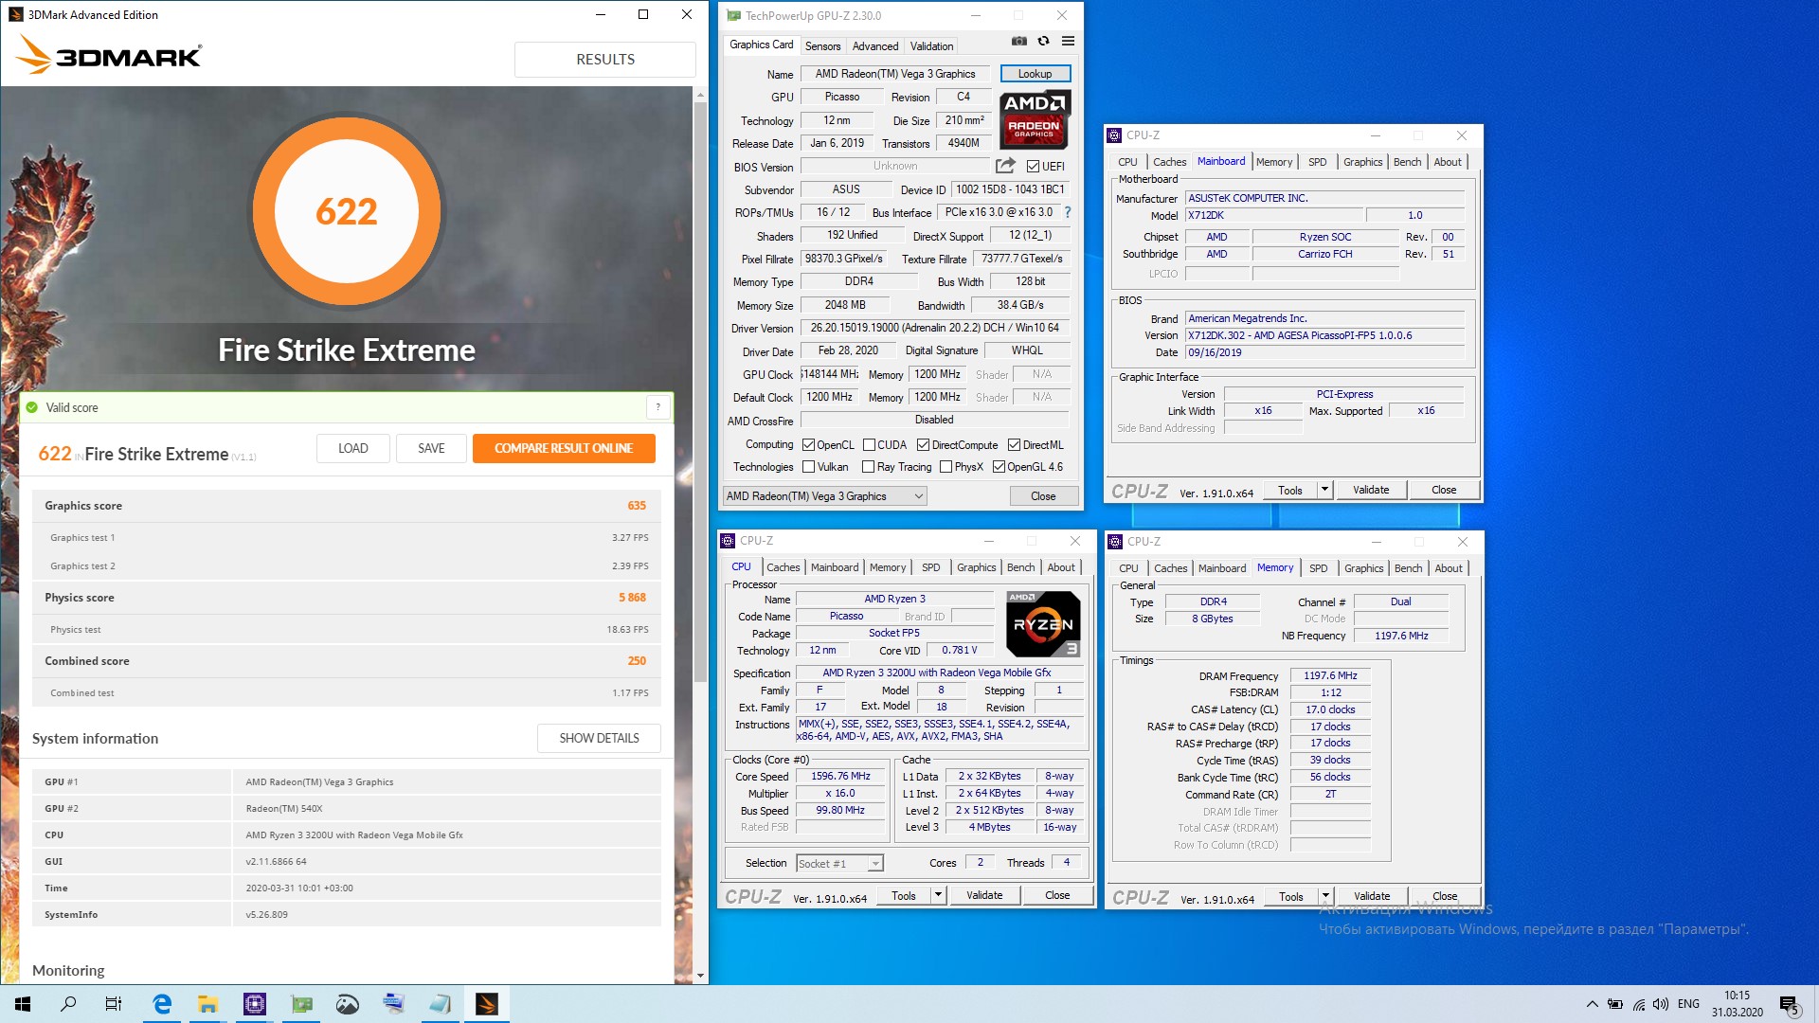The width and height of the screenshot is (1819, 1023).
Task: Open SPD tab in CPU-Z Memory window
Action: point(1318,568)
